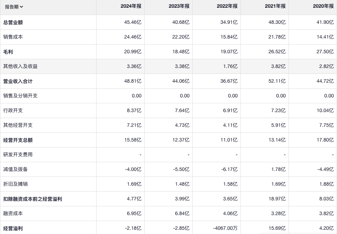Select the 毛利 row label
This screenshot has height=234, width=337.
[x=8, y=52]
